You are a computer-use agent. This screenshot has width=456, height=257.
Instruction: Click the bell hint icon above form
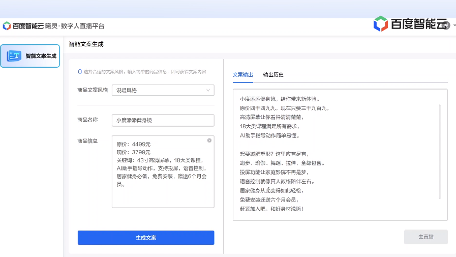(x=80, y=72)
